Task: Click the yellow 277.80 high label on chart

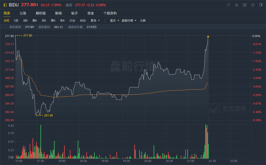Action: [27, 35]
